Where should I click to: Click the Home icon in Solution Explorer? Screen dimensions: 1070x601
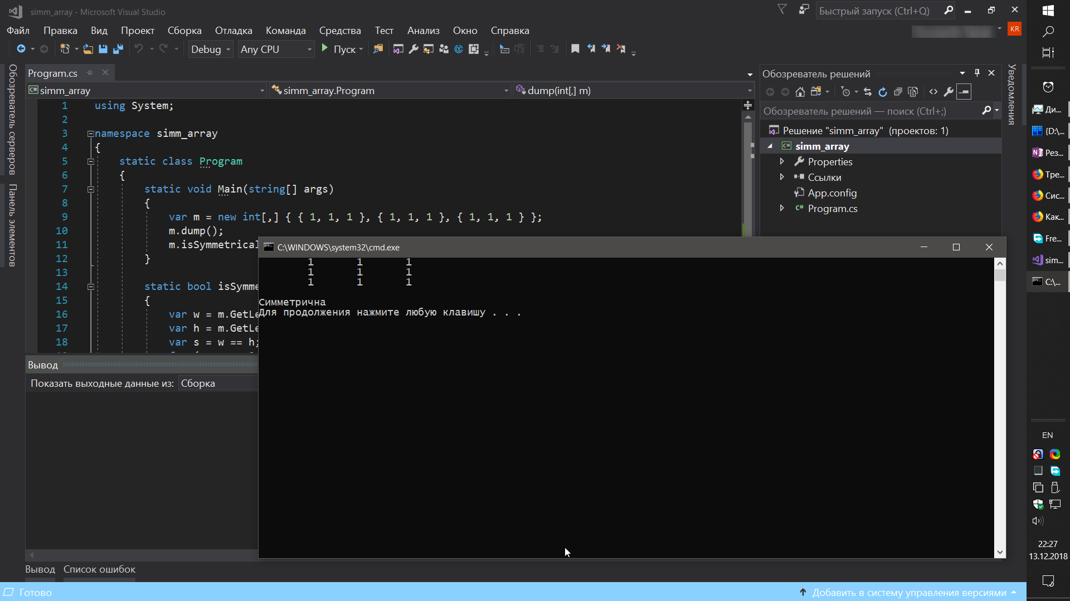(800, 92)
